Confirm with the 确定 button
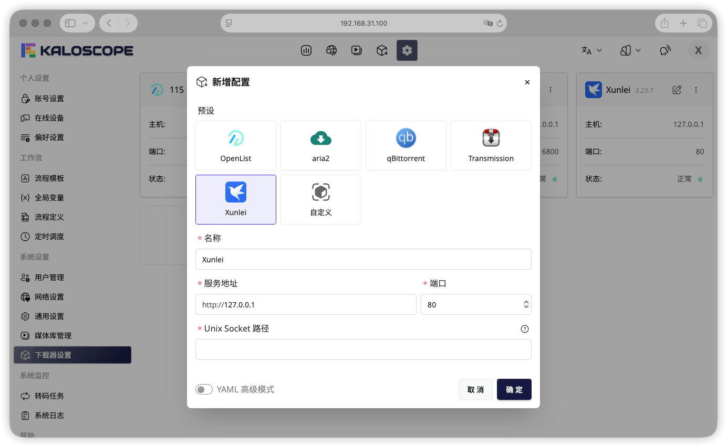Image resolution: width=727 pixels, height=447 pixels. (514, 389)
